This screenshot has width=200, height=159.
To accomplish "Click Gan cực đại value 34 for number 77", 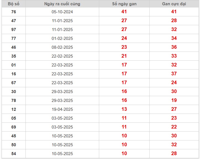I will point(174,38).
